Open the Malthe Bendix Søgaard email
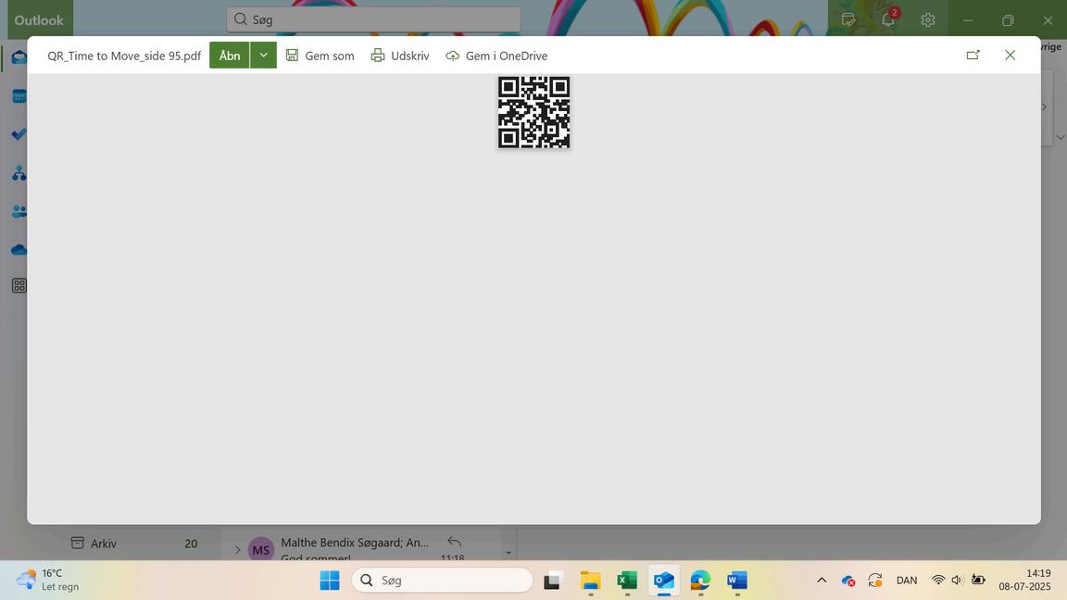The height and width of the screenshot is (600, 1067). 368,547
